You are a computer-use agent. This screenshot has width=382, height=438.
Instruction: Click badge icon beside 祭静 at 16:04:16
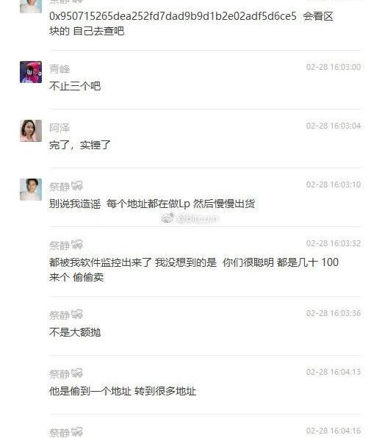(77, 432)
